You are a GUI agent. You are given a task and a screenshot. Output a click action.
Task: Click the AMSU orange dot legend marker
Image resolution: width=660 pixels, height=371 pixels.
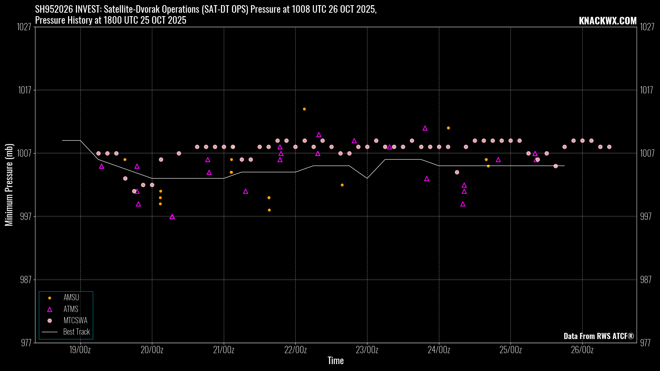click(49, 298)
